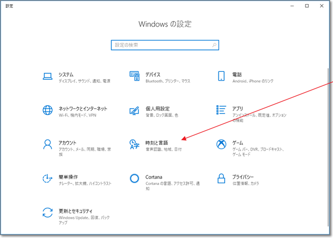The height and width of the screenshot is (238, 333).
Task: Select the globe icon for ネットワークとインターネット
Action: point(48,110)
